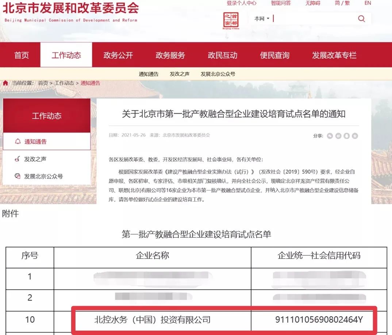Image resolution: width=392 pixels, height=335 pixels.
Task: Switch between 简/繁 Chinese characters
Action: (x=342, y=3)
